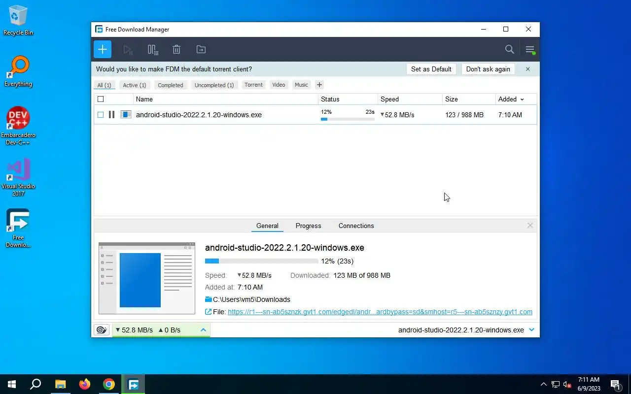
Task: Click the start downloads toolbar icon
Action: pos(128,49)
